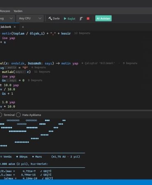Click the '8 başvuru' reference lens
152x185 pixels.
pyautogui.click(x=35, y=80)
